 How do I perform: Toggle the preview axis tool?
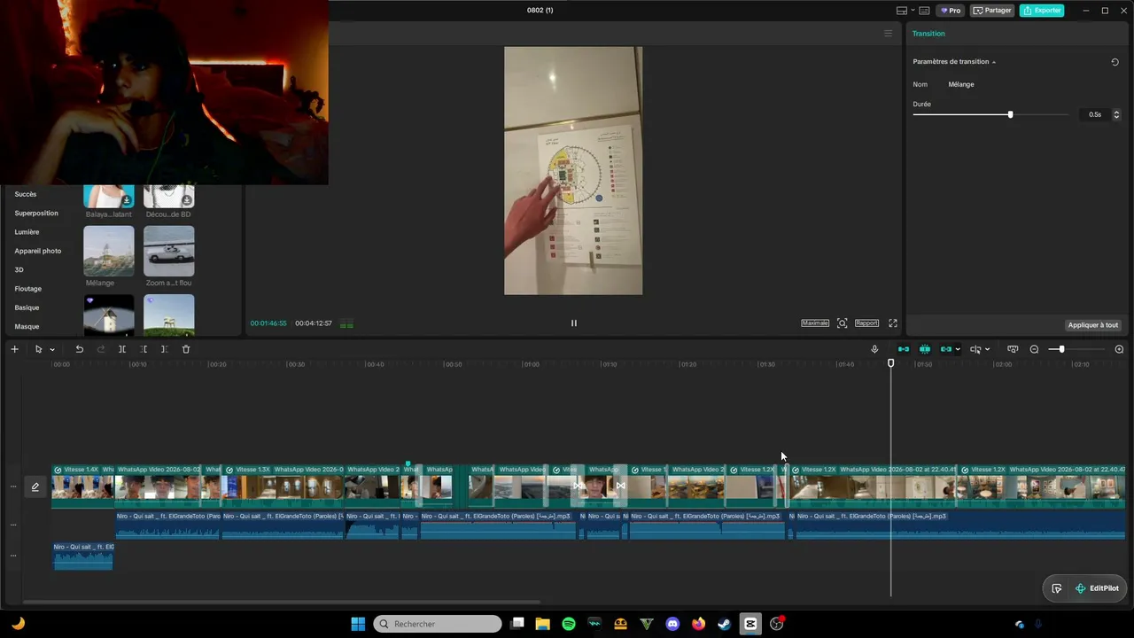(x=975, y=349)
